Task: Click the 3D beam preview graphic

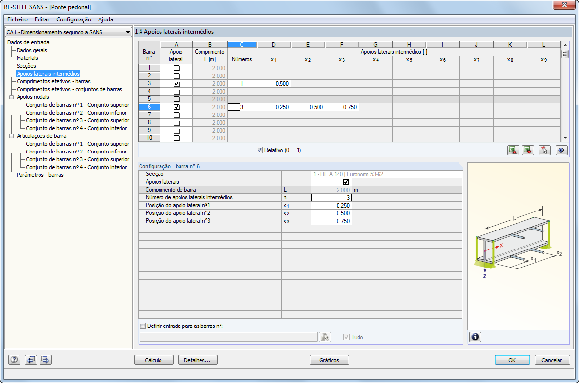Action: pos(518,246)
